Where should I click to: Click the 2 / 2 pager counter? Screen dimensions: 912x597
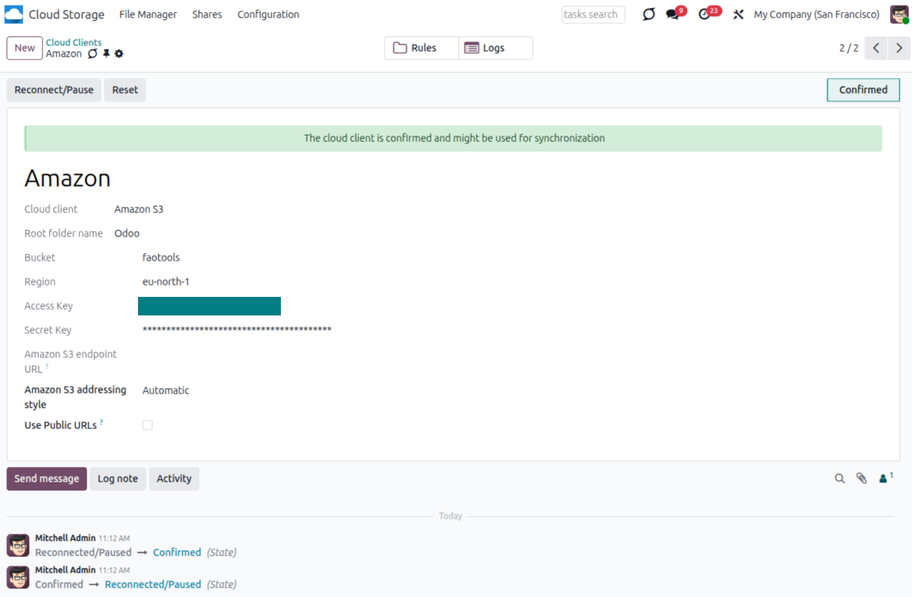pos(848,48)
